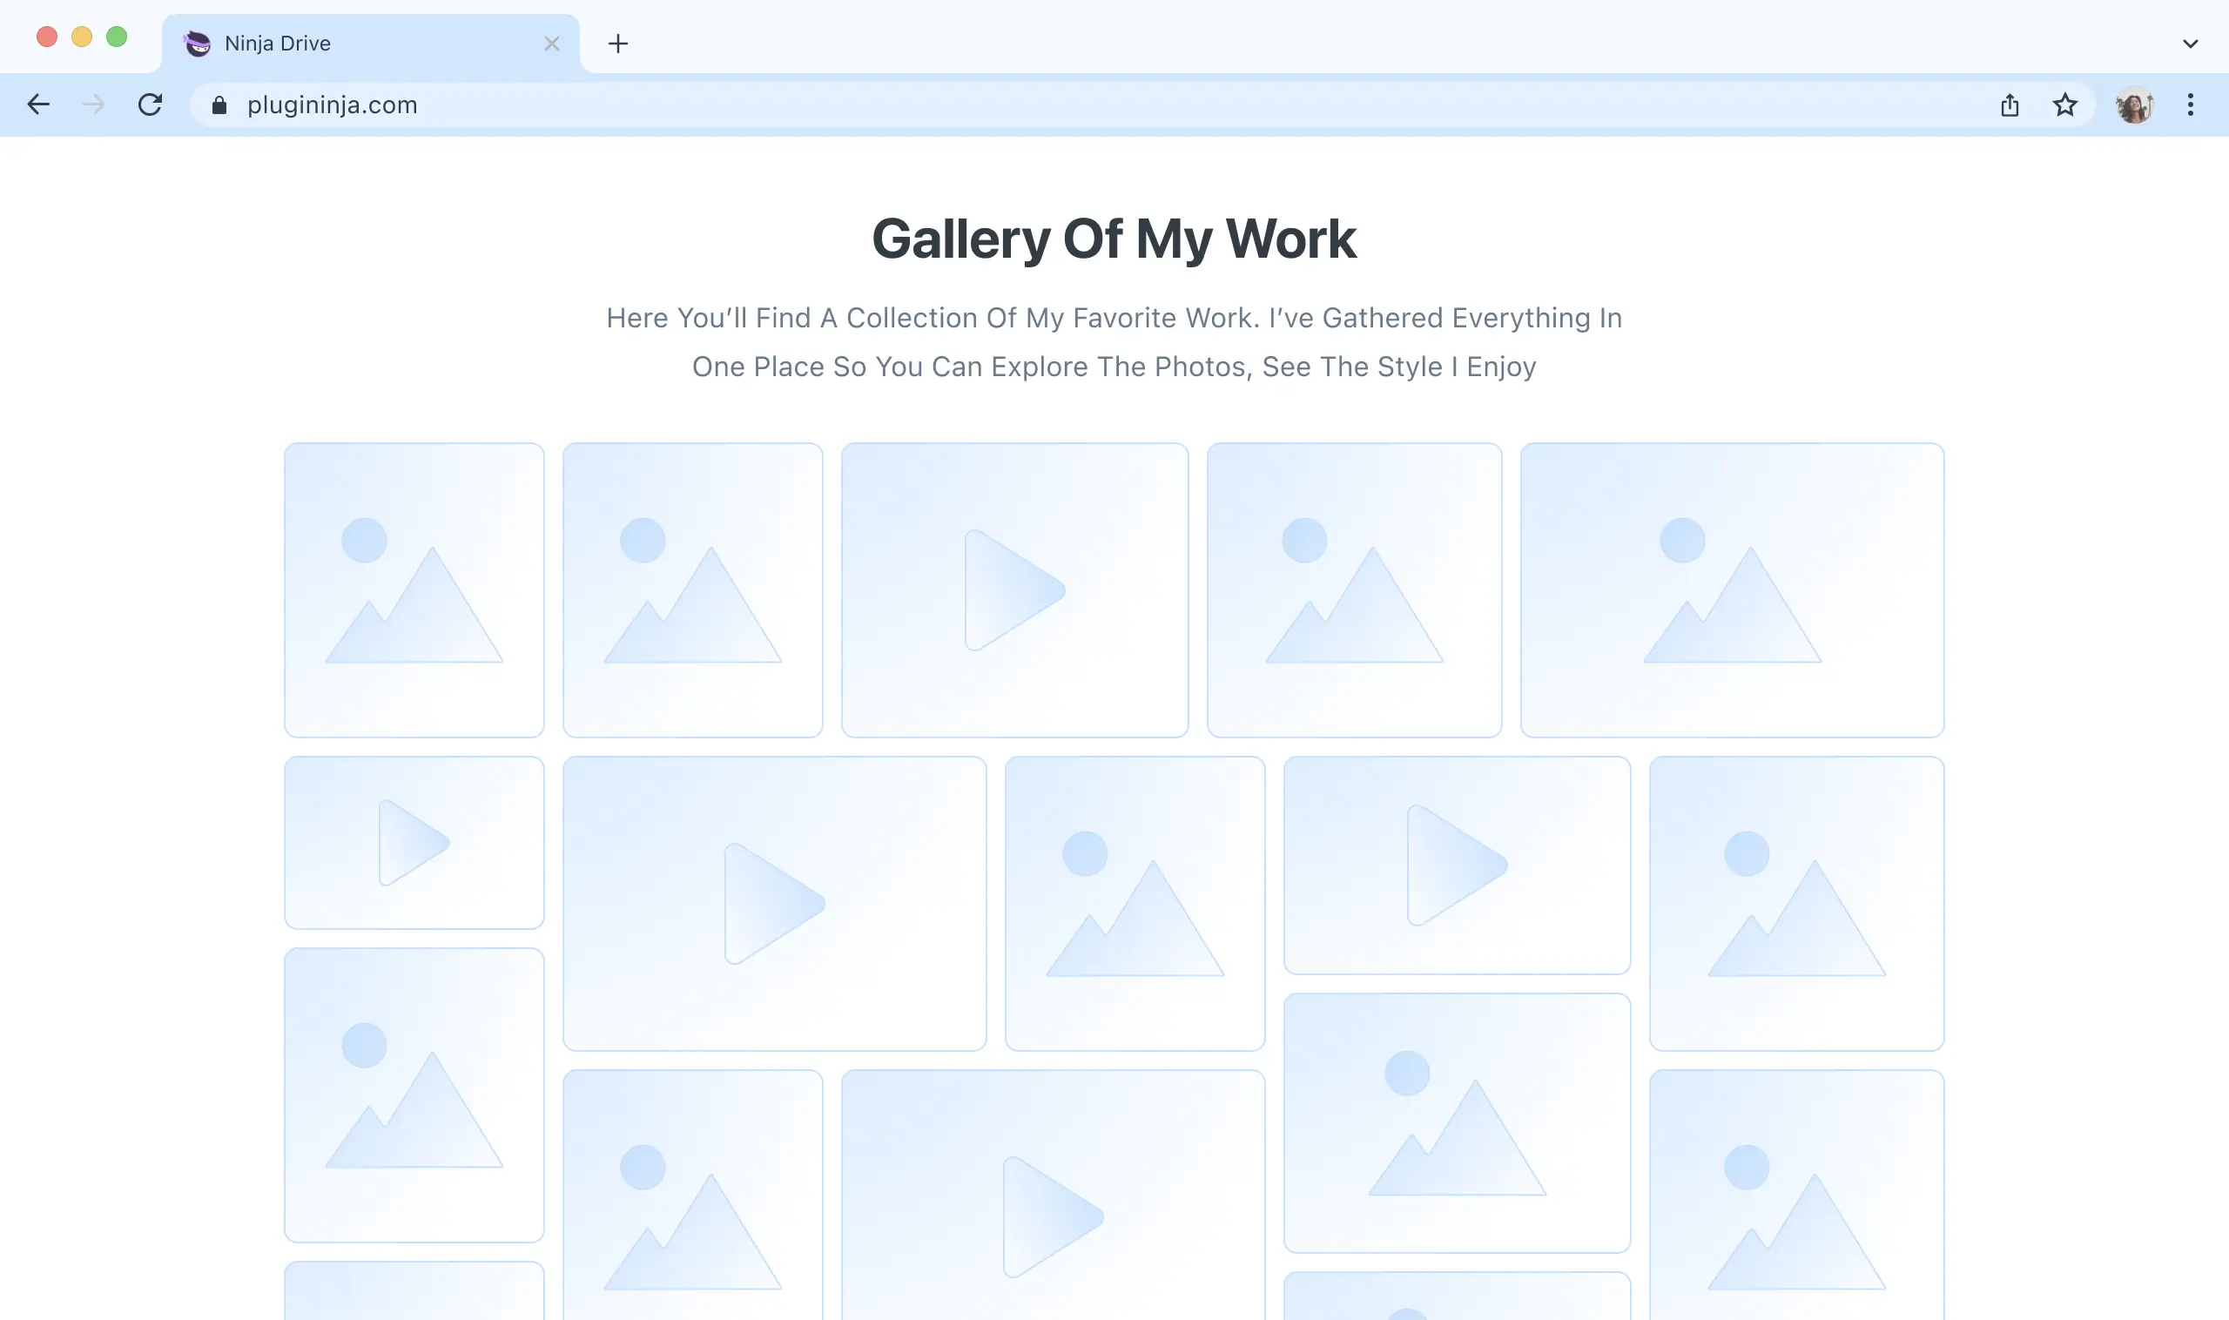The image size is (2229, 1320).
Task: Bookmark this page with the star
Action: coord(2064,105)
